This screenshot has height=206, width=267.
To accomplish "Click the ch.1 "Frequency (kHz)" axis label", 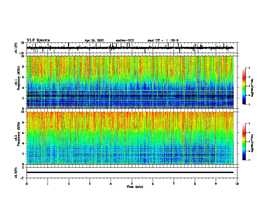I will [x=19, y=78].
